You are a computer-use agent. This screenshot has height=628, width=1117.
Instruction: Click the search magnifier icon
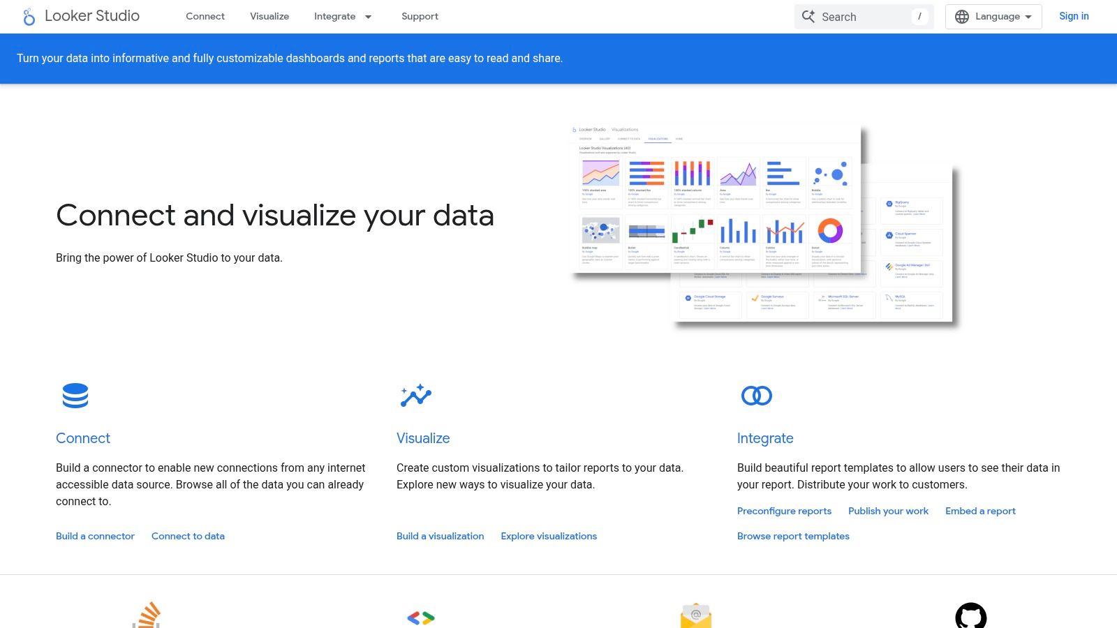(808, 16)
